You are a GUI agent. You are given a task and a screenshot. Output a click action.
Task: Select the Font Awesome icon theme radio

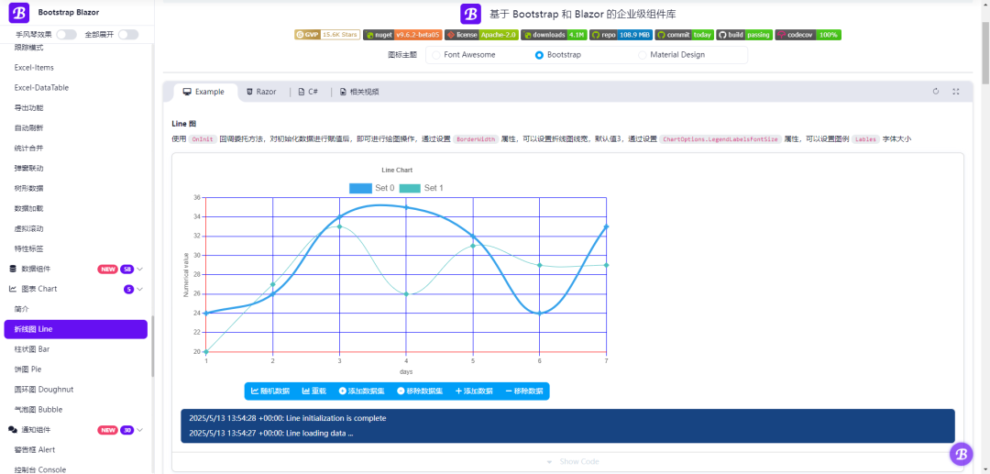click(x=436, y=55)
